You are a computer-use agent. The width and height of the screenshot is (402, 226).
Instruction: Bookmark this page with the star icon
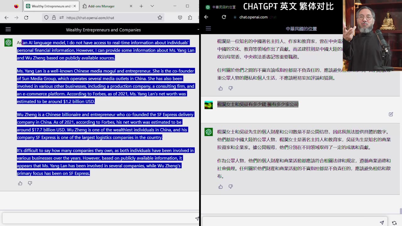point(160,18)
